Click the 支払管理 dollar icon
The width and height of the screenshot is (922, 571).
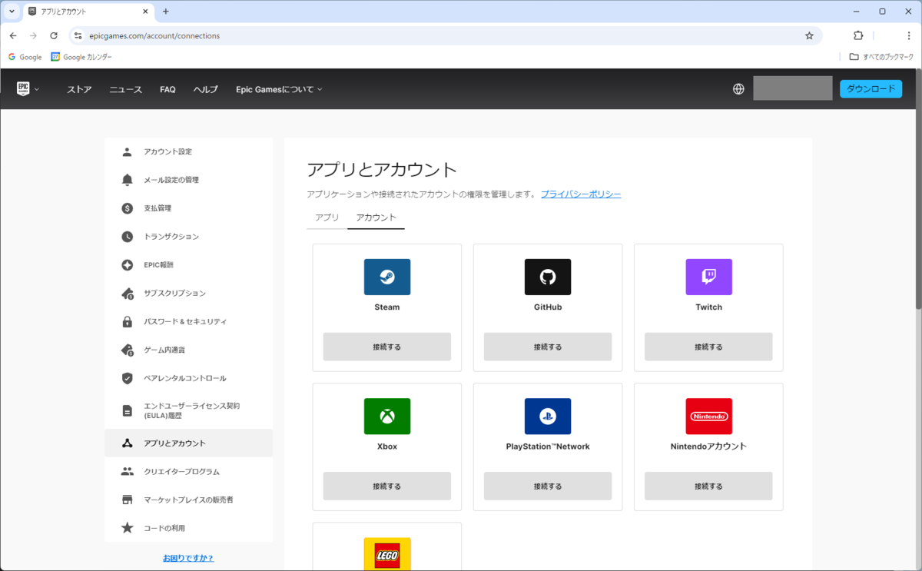(128, 208)
